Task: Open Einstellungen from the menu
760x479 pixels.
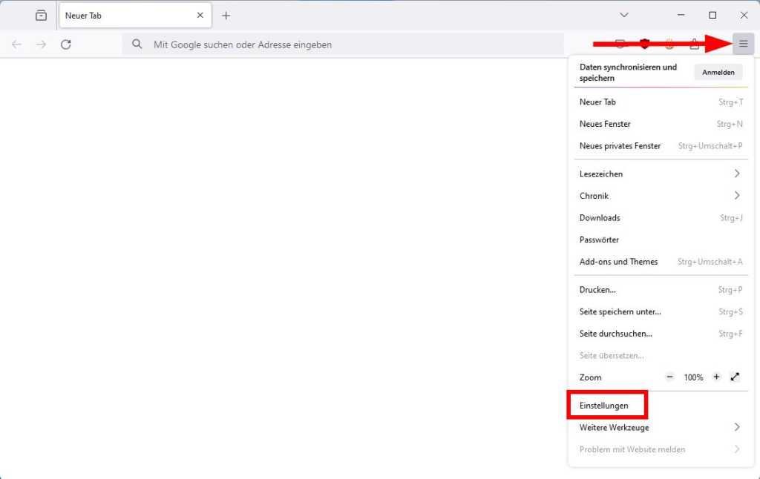Action: coord(604,406)
